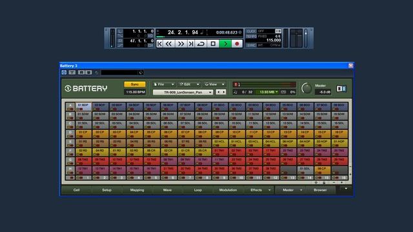The height and width of the screenshot is (232, 413).
Task: Click the previous kit arrow
Action: tap(218, 92)
